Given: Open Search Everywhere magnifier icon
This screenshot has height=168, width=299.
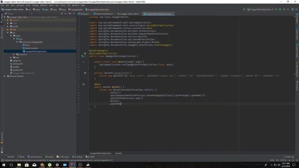Looking at the screenshot, I should 297,9.
